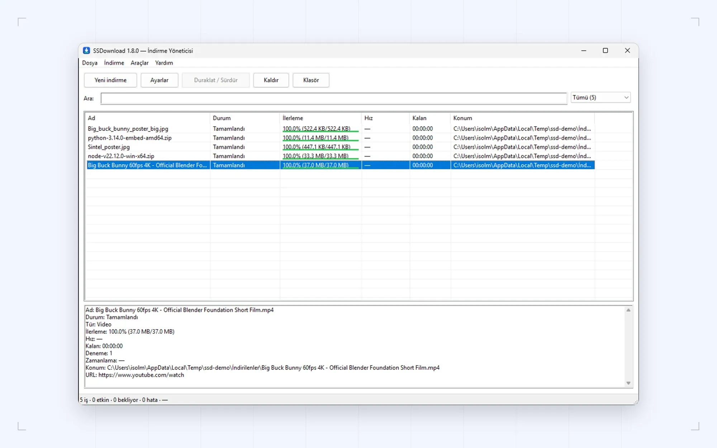Screen dimensions: 717x448
Task: Click the details panel scroll down arrow
Action: (x=628, y=383)
